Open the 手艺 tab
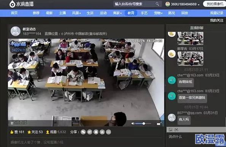226x147 pixels. coord(144,13)
